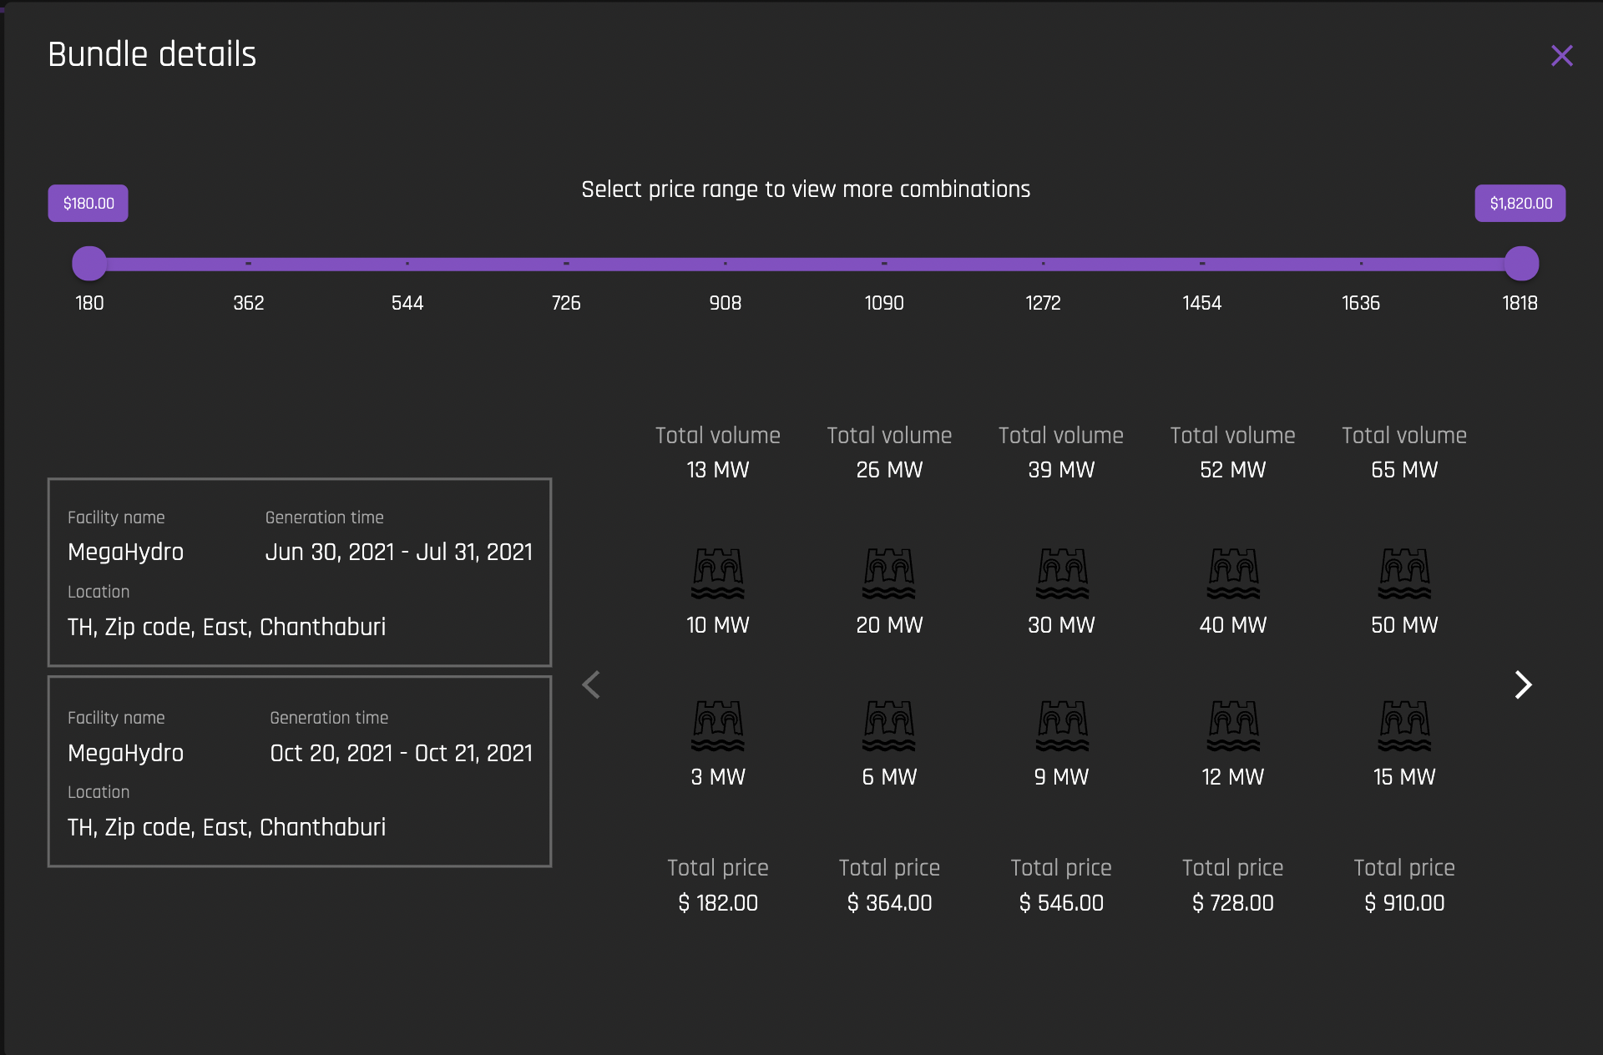Select the MegaHydro Jun 30 - Jul 31 facility card
The width and height of the screenshot is (1603, 1055).
coord(300,573)
